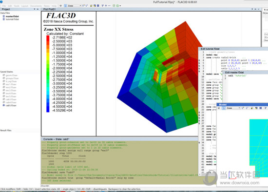This screenshot has width=268, height=192.
Task: Click yellow-blue grid icon in Model pane toolbar
Action: (x=256, y=108)
